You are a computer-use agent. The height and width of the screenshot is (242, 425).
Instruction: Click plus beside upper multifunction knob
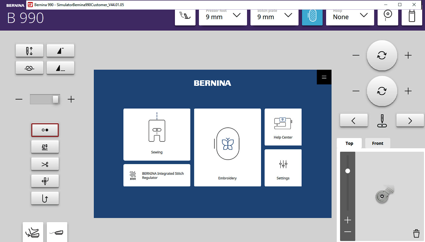[408, 55]
